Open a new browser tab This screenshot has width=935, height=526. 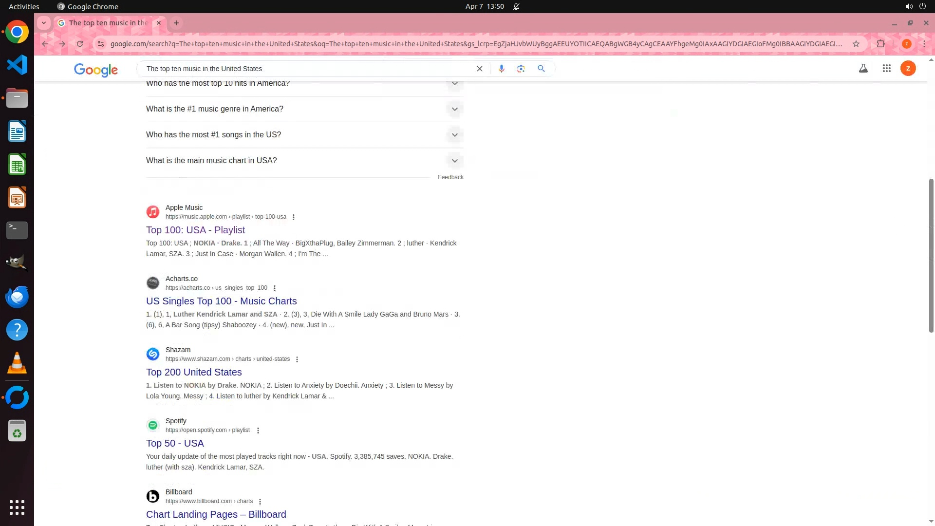(x=176, y=23)
